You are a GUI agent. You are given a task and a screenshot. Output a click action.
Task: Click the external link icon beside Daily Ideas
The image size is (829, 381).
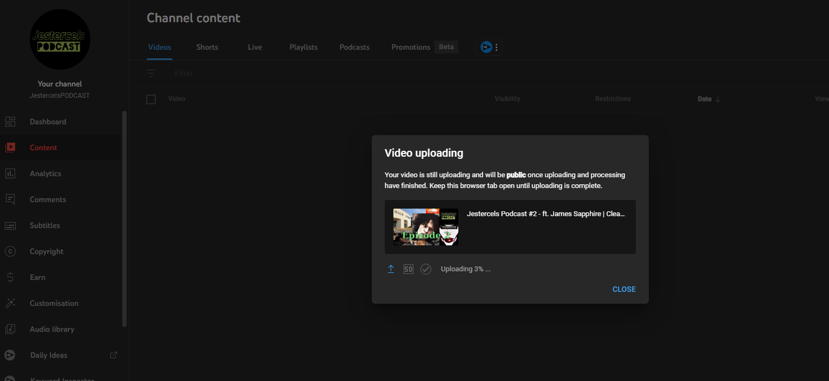tap(114, 355)
